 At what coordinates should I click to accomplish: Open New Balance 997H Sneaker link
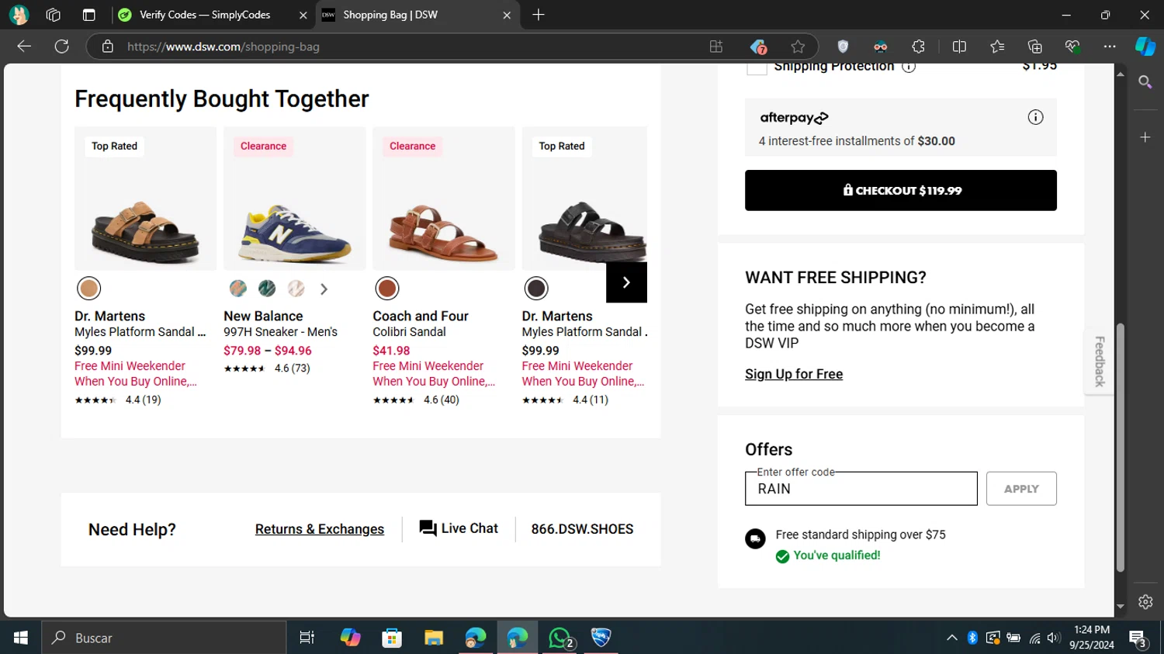281,324
